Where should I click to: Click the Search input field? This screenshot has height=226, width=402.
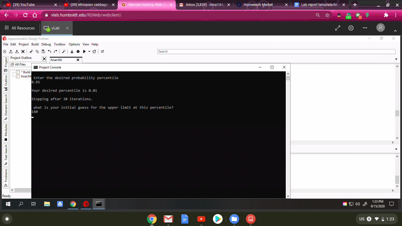[x=276, y=51]
